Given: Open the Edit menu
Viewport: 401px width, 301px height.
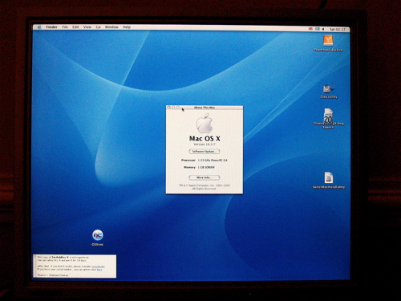Looking at the screenshot, I should (x=75, y=27).
